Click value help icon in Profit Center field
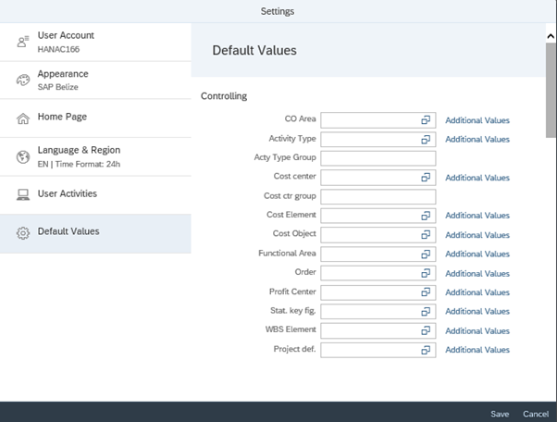Viewport: 557px width, 422px height. (427, 292)
